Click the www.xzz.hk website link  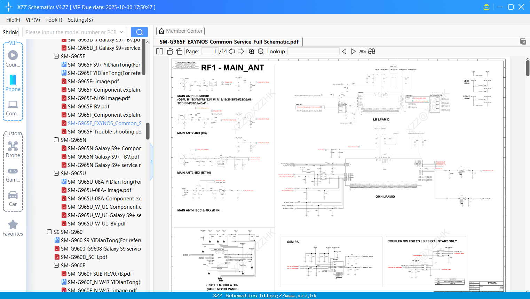click(x=288, y=296)
